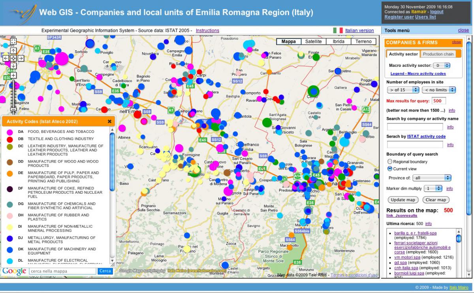Open the Marker dim multiply dropdown

point(433,189)
